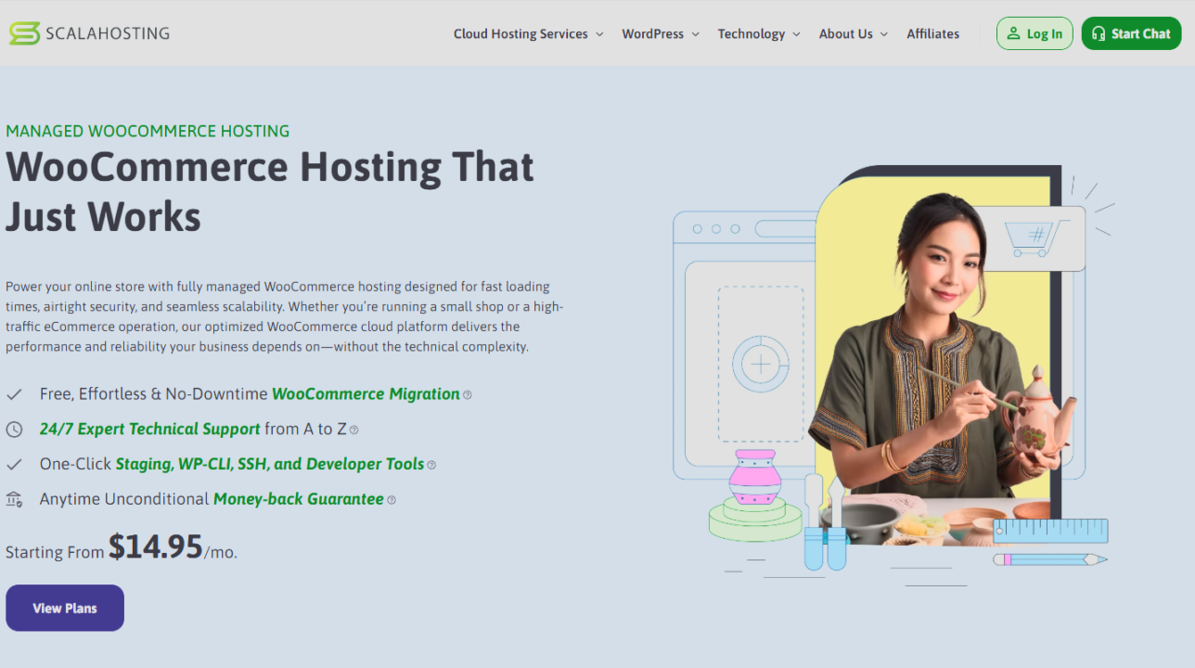Viewport: 1195px width, 668px height.
Task: Click the Start Chat button
Action: [x=1131, y=32]
